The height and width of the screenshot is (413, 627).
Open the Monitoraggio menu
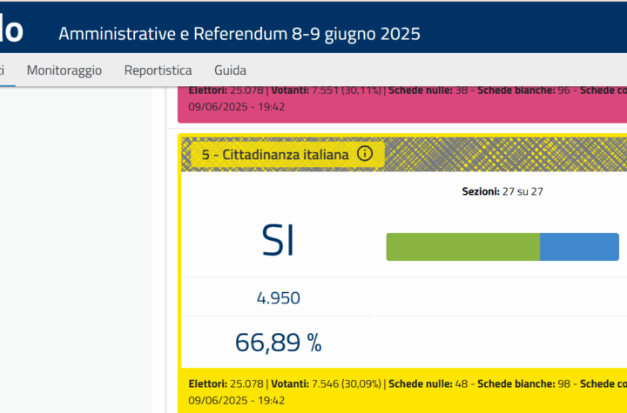pos(64,70)
